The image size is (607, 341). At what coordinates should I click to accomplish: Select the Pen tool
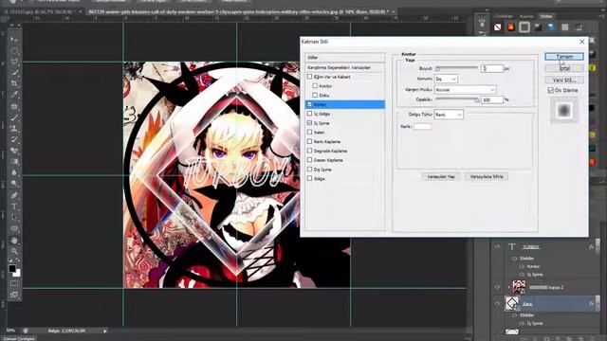(x=14, y=195)
